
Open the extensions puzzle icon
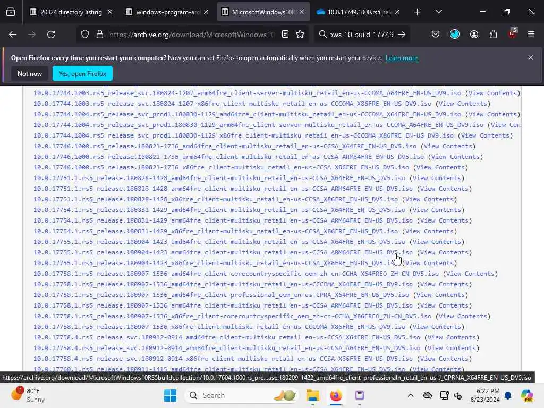point(493,34)
